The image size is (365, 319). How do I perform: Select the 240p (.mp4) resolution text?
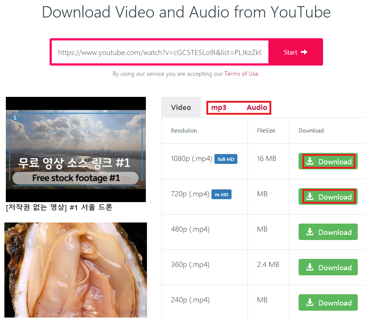[x=190, y=300]
